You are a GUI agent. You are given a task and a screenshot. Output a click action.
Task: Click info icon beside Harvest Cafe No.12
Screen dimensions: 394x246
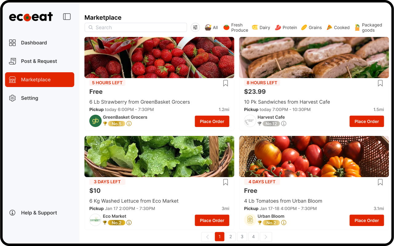[x=284, y=124]
